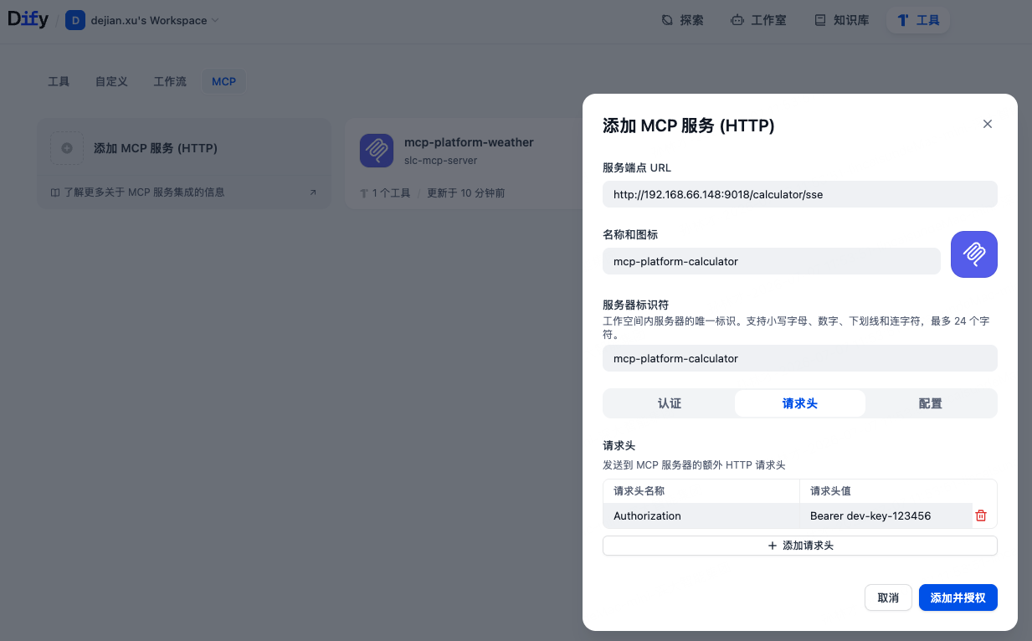Click 添加 MCP 服务 (HTTP) card title
This screenshot has height=641, width=1032.
[156, 148]
